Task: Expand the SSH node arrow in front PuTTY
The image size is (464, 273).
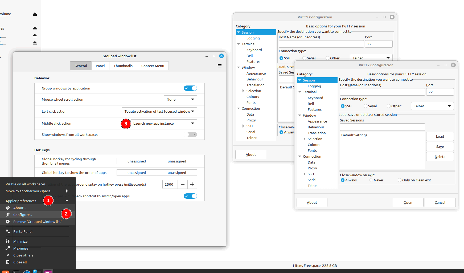Action: coord(305,174)
